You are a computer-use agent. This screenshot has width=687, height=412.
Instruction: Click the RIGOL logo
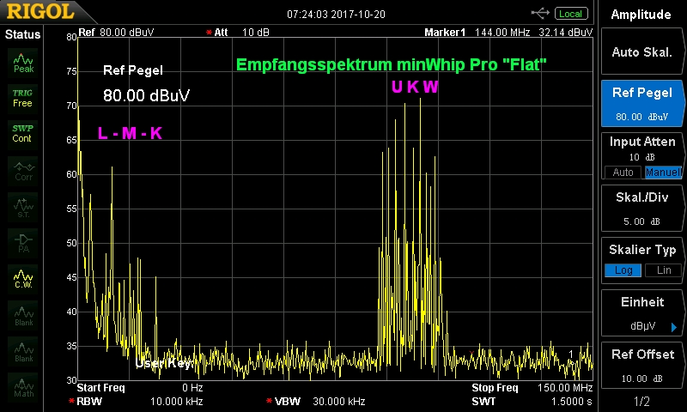click(x=40, y=11)
